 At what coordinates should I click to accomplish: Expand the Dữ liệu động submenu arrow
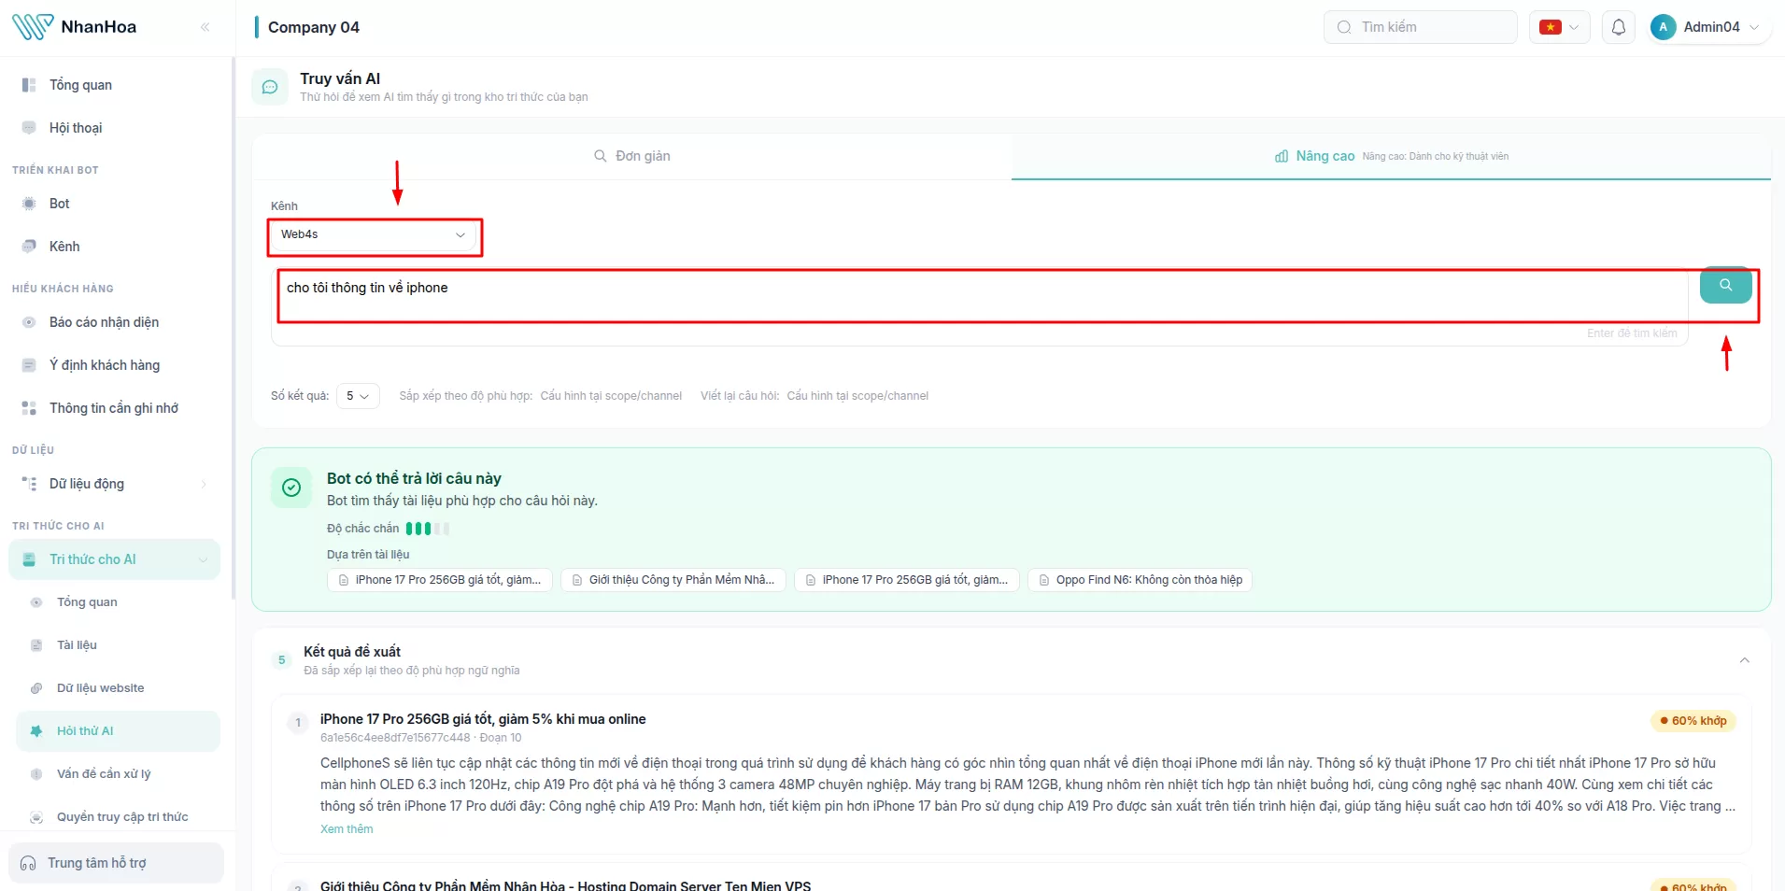204,484
